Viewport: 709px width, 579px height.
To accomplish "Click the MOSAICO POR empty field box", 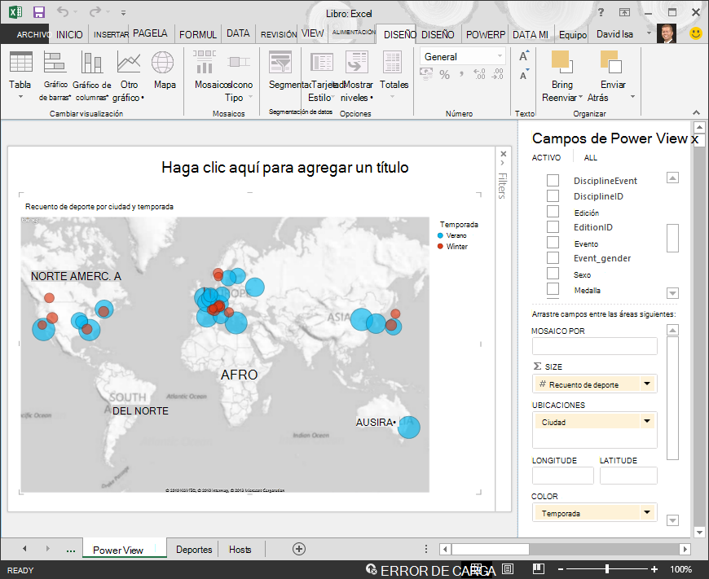I will coord(594,346).
